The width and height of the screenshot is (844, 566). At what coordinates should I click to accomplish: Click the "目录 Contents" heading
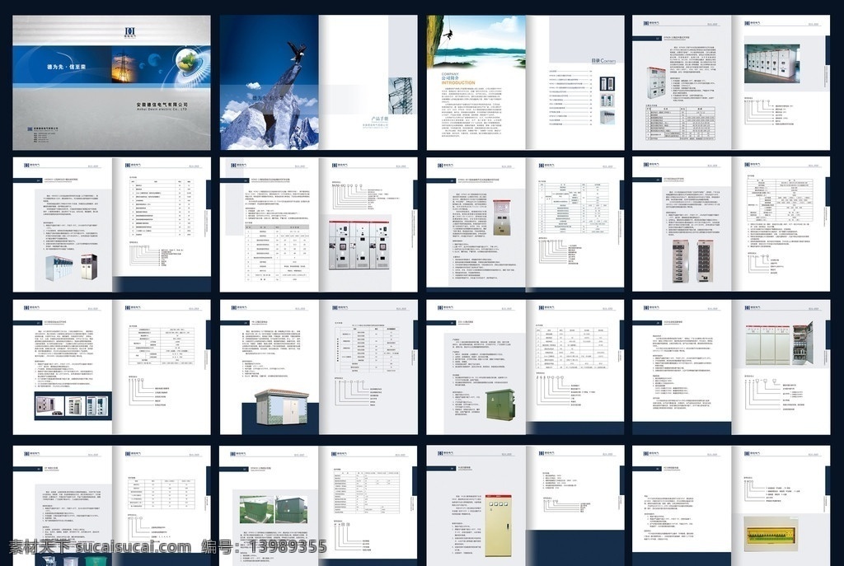tap(603, 61)
